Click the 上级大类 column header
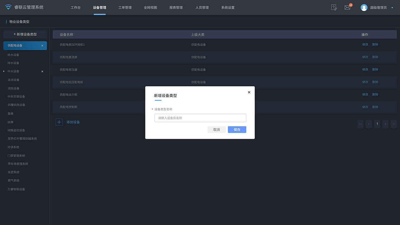This screenshot has height=225, width=400. point(198,35)
